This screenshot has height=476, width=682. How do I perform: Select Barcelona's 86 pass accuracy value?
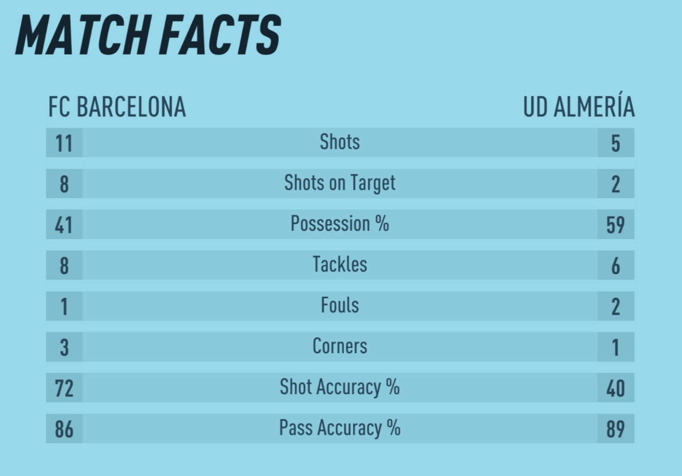pyautogui.click(x=64, y=429)
